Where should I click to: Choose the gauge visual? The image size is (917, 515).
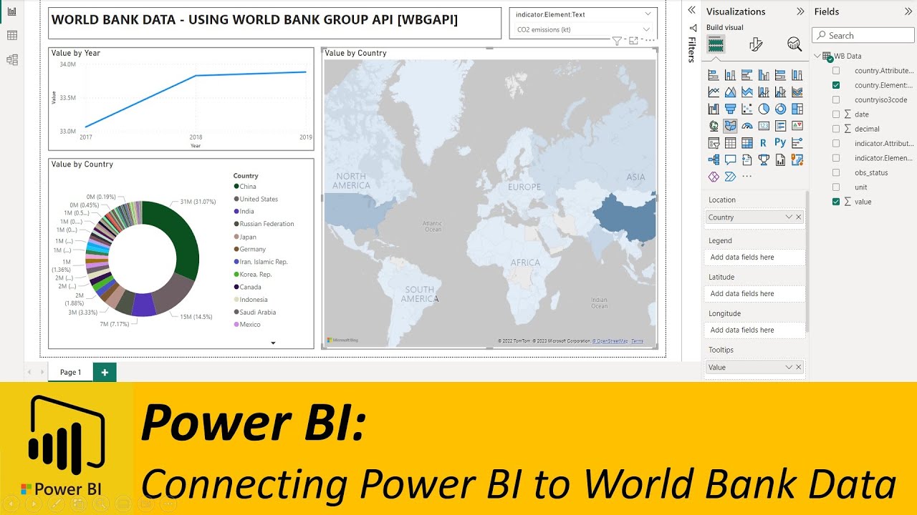747,126
